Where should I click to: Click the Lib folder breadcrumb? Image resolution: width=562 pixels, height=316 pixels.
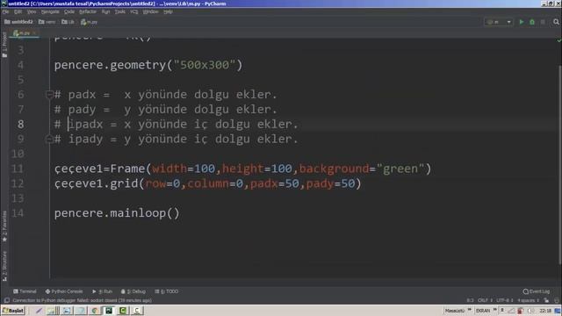tap(68, 22)
